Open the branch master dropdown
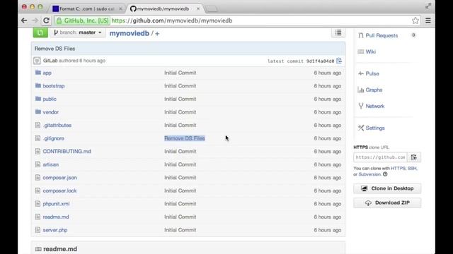Image resolution: width=453 pixels, height=254 pixels. 78,32
